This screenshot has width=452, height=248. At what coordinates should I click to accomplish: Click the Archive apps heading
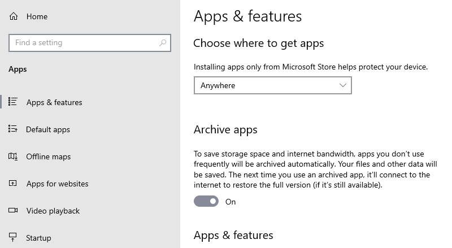point(225,130)
